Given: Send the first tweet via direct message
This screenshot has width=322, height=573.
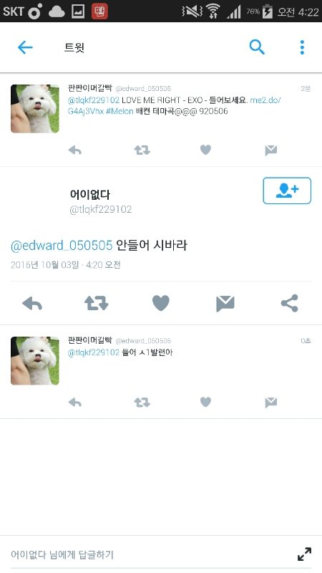Looking at the screenshot, I should 271,150.
